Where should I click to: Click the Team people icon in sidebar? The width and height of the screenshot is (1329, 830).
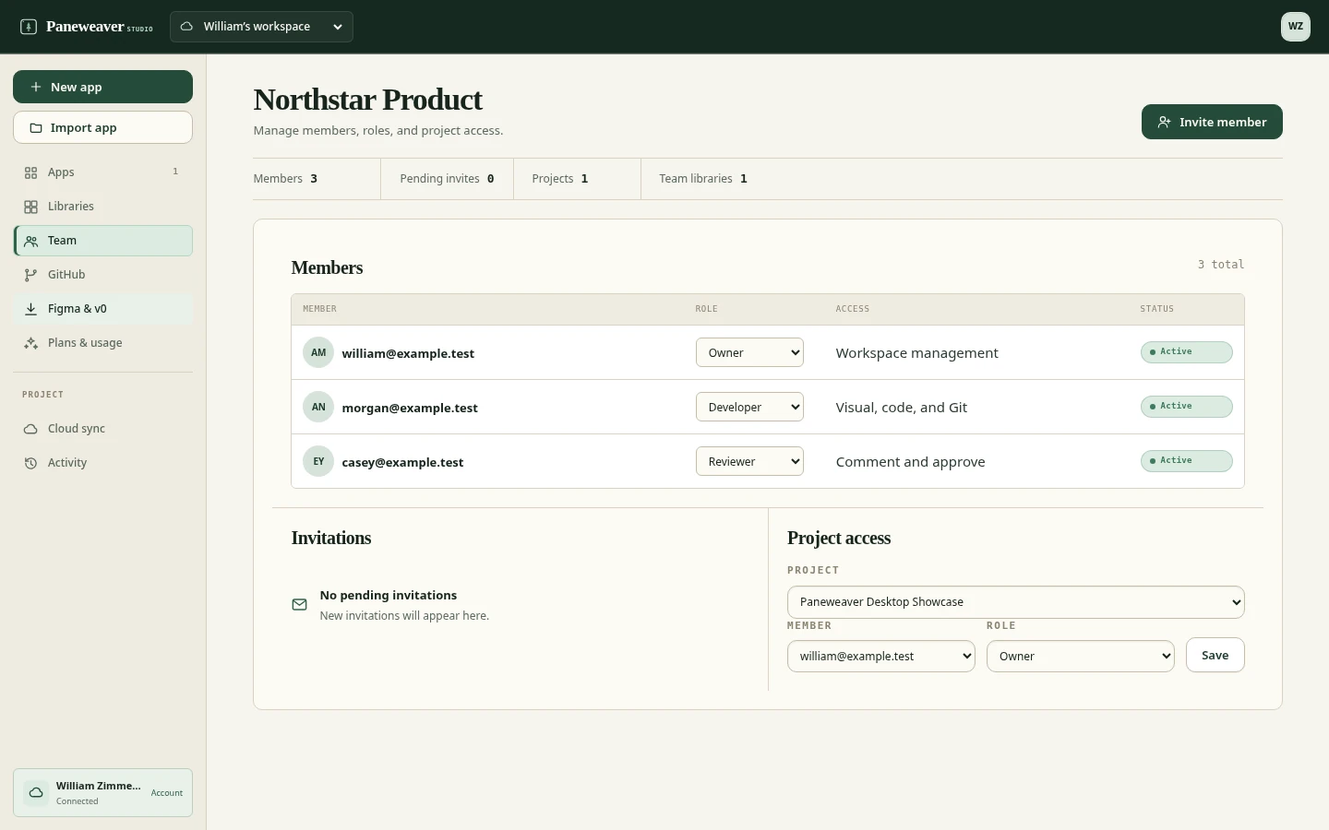point(31,241)
